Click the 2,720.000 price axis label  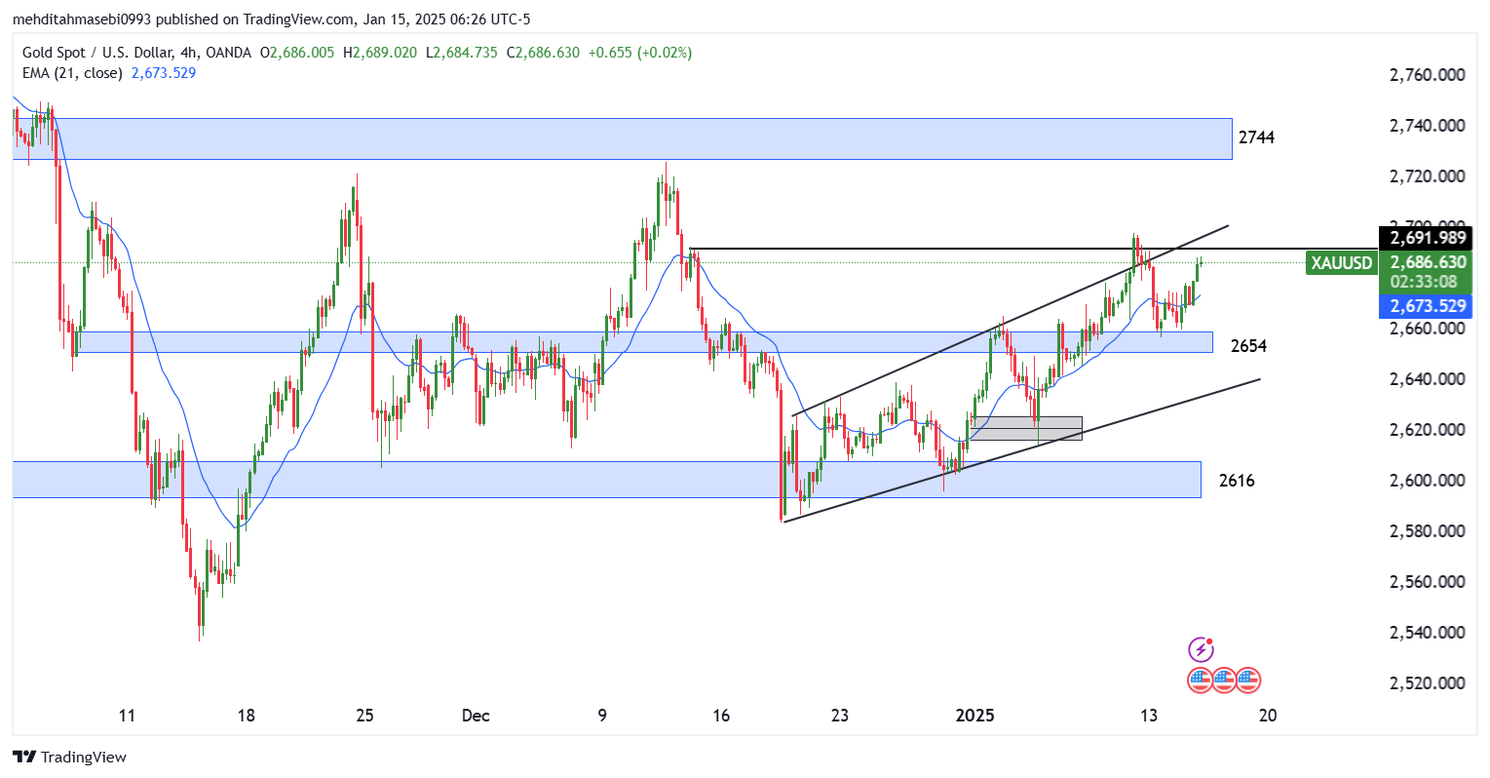pos(1428,176)
